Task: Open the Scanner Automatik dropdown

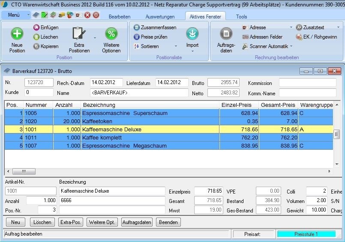Action: click(291, 46)
